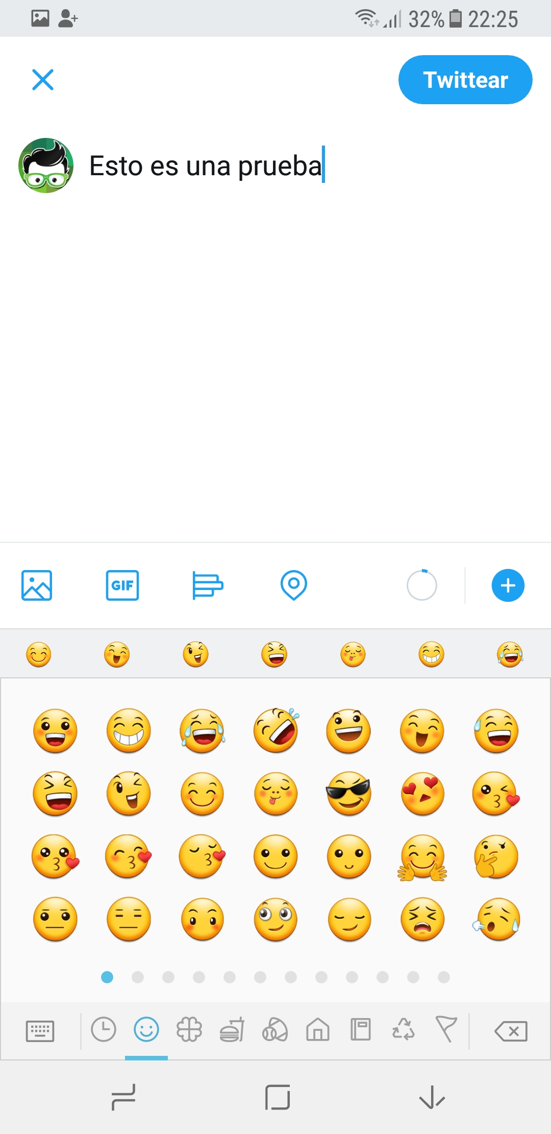Open the GIF picker
The width and height of the screenshot is (551, 1134).
point(122,585)
